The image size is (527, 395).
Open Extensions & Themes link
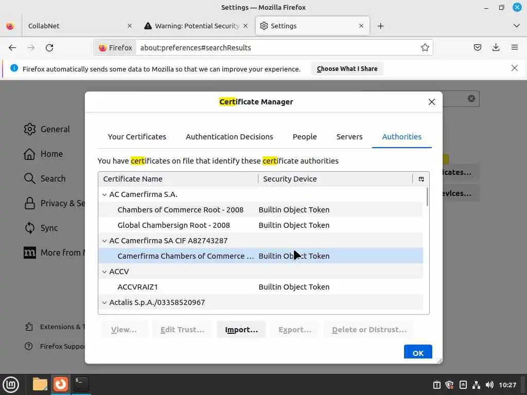55,327
